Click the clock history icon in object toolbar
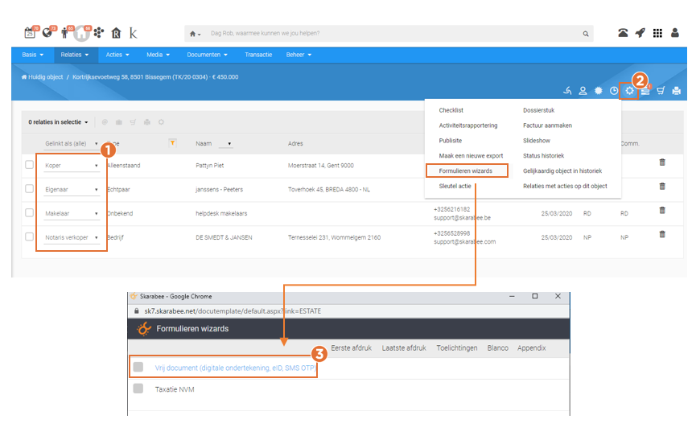This screenshot has width=696, height=444. coord(614,90)
